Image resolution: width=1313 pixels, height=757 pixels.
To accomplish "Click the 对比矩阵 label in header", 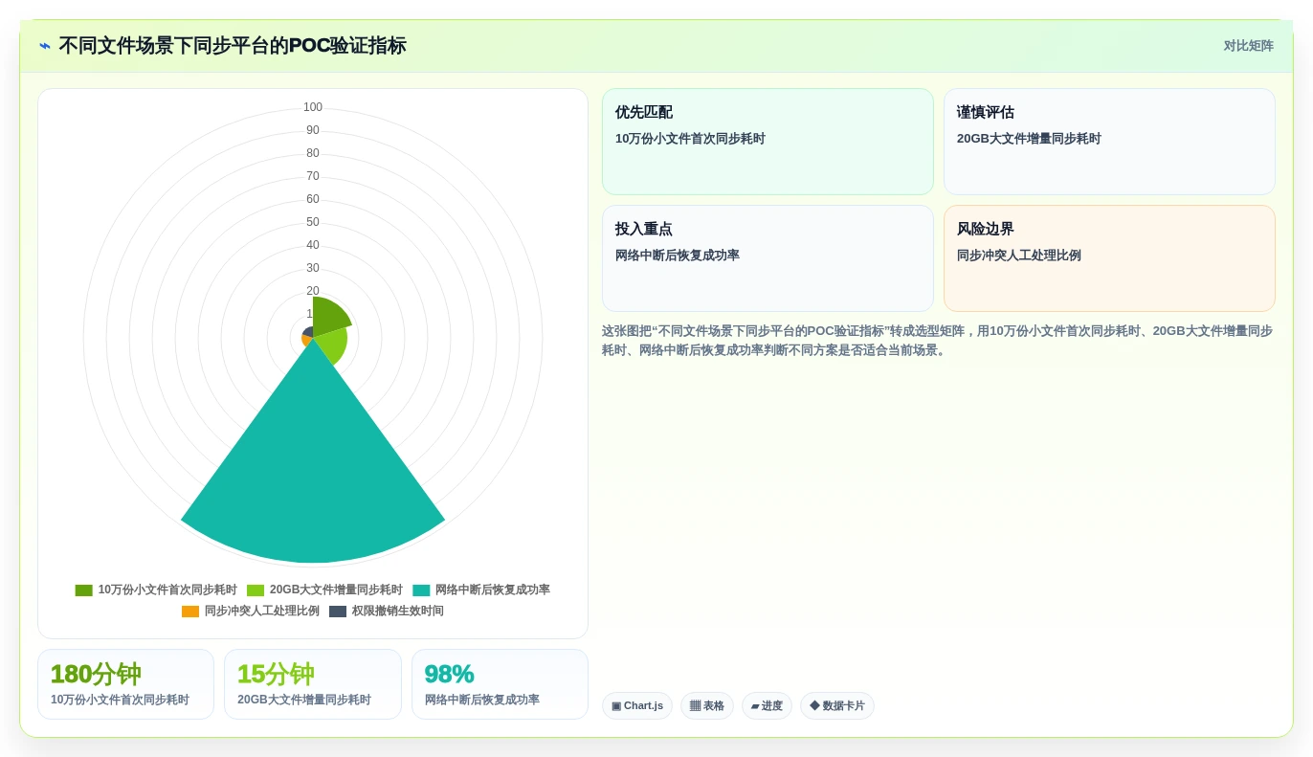I will 1248,46.
